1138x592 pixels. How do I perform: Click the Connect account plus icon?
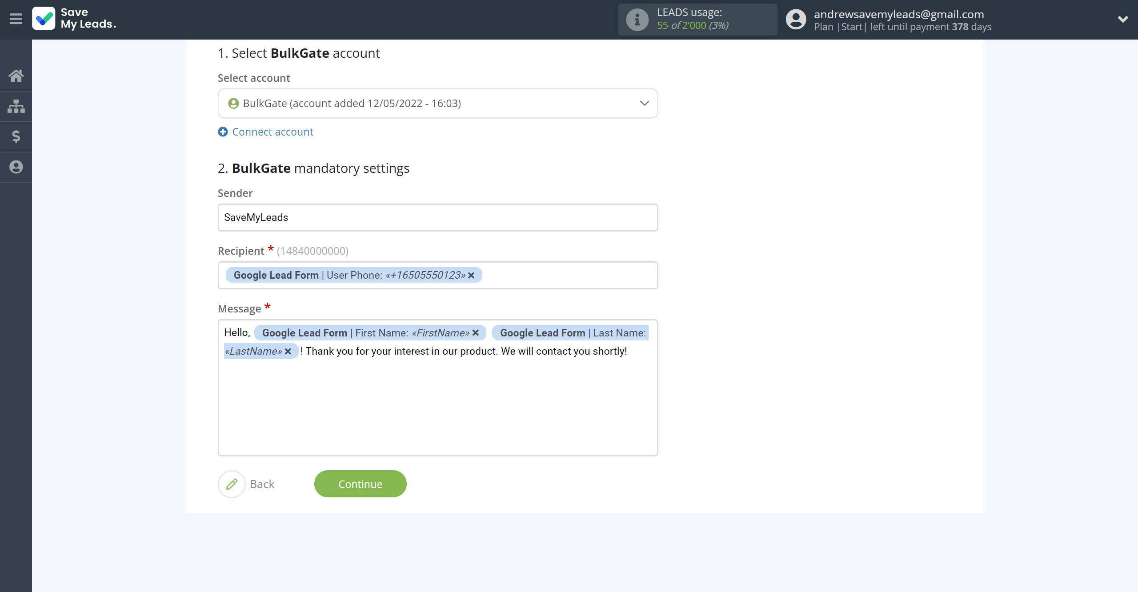pyautogui.click(x=223, y=132)
